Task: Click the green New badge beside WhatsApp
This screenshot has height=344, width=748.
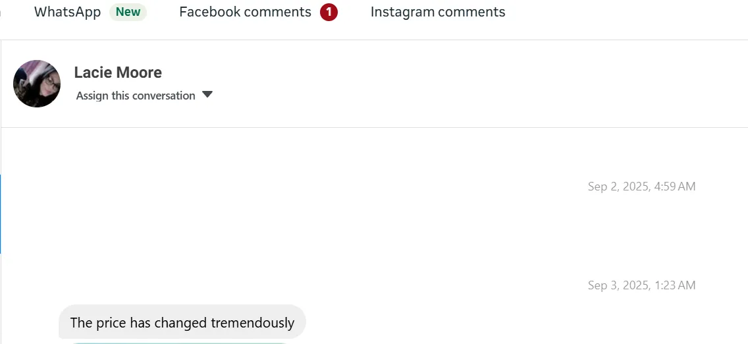Action: (x=128, y=12)
